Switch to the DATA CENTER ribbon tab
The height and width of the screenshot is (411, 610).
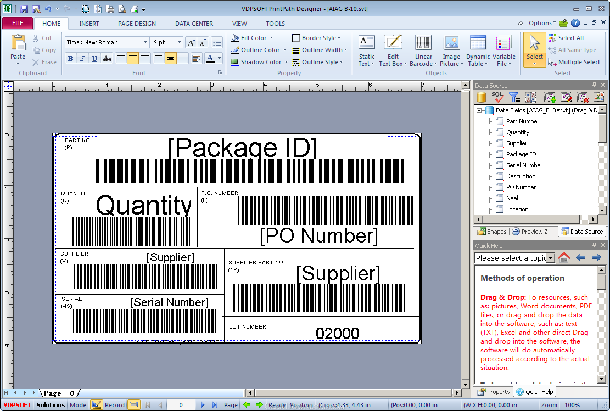(194, 24)
